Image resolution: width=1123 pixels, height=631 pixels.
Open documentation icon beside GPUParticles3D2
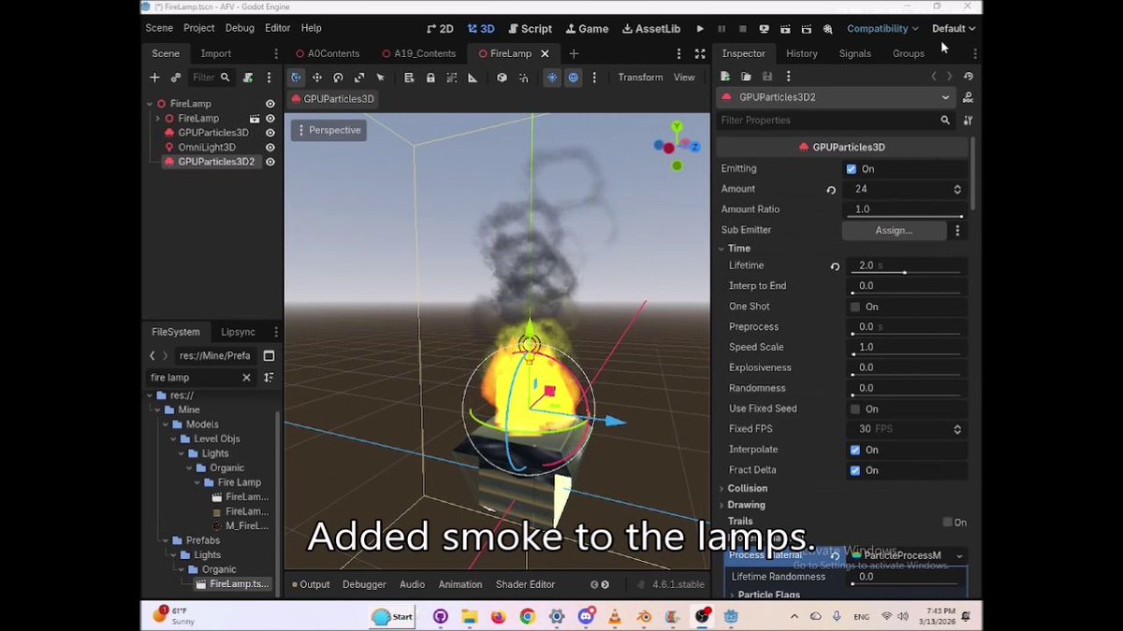pyautogui.click(x=968, y=97)
